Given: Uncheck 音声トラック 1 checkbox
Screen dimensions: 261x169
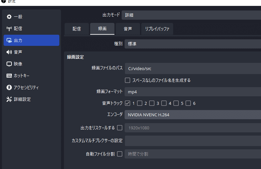Looking at the screenshot, I should coord(128,103).
